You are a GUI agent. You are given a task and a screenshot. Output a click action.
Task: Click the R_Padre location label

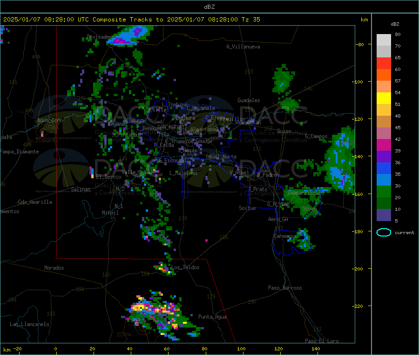point(267,175)
